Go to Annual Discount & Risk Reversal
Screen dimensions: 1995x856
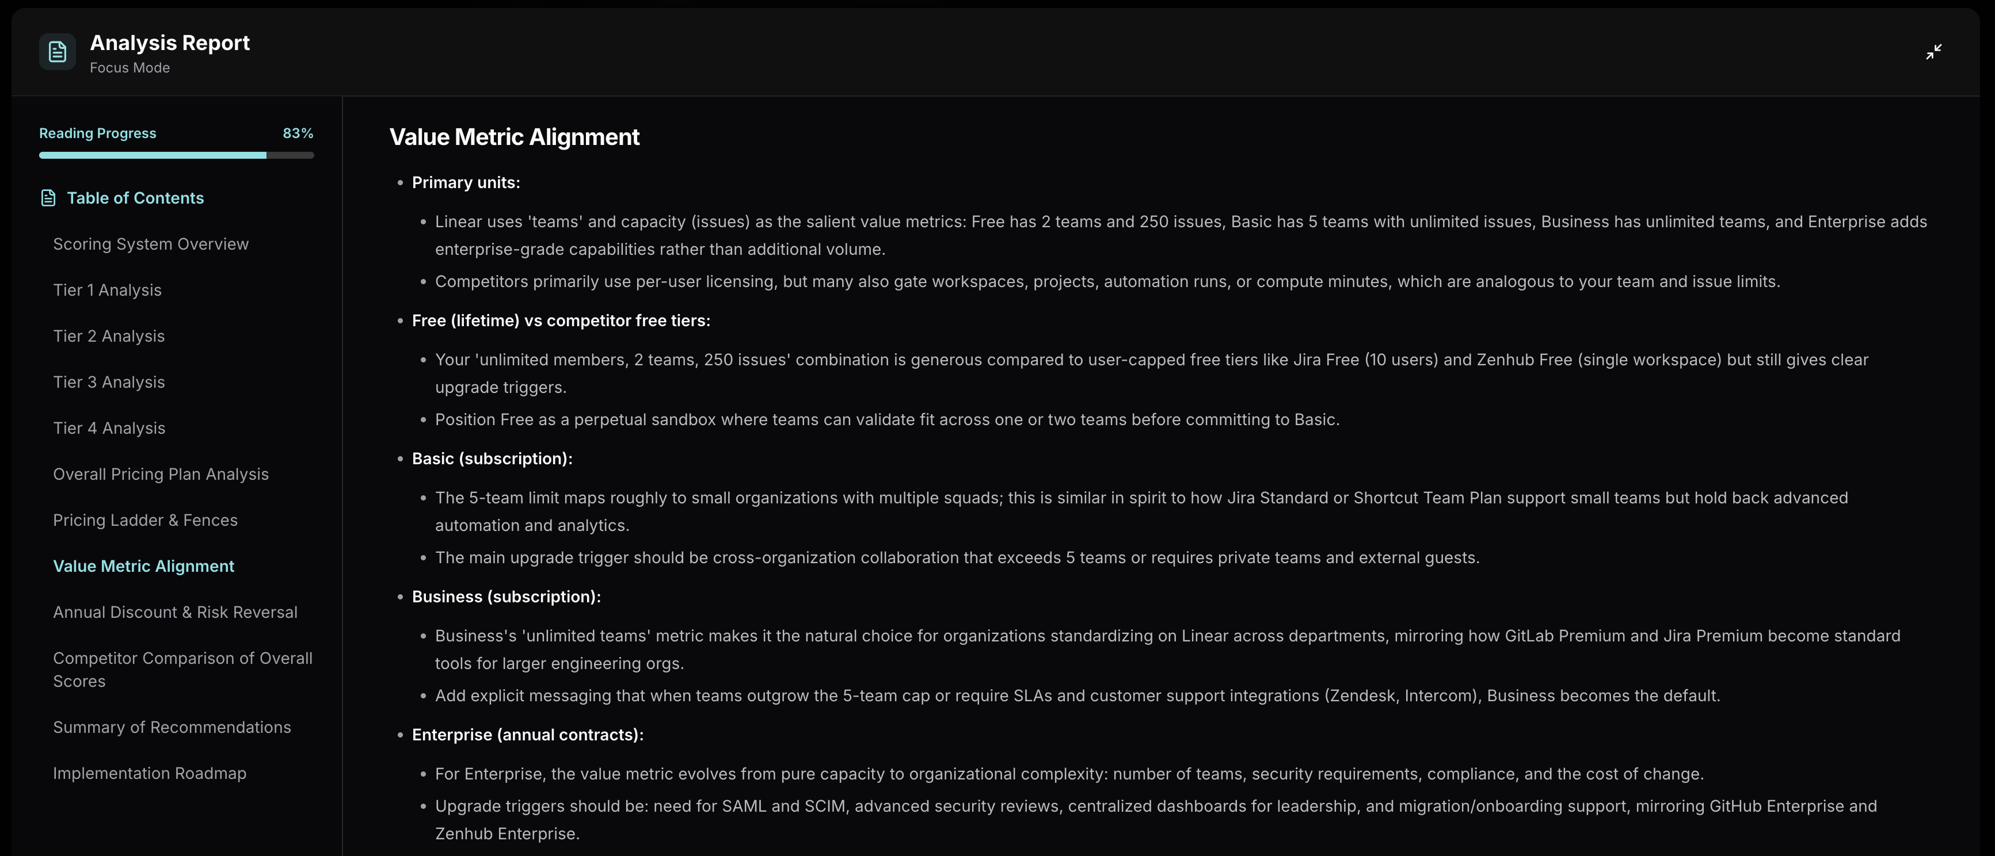coord(175,612)
